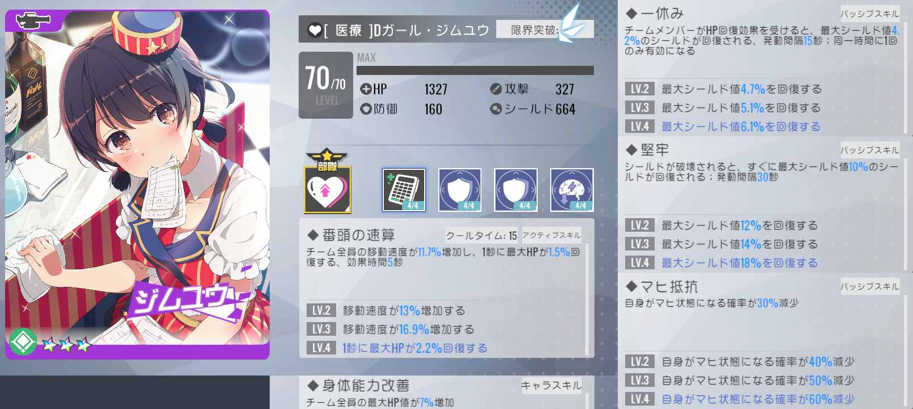Click the green diamond rarity emblem
This screenshot has height=409, width=913.
pos(23,341)
